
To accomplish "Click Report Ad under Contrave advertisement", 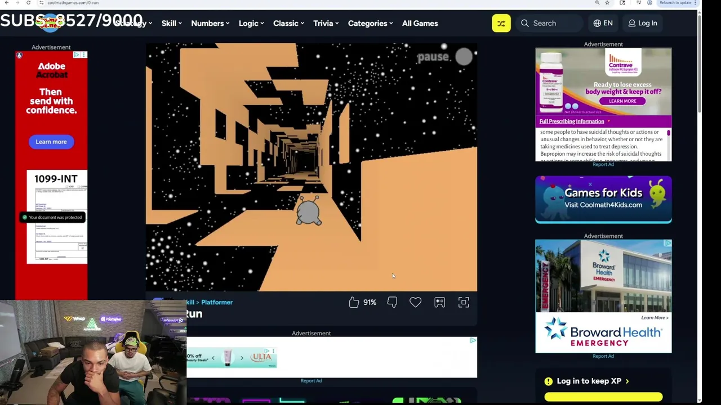I will pos(603,164).
